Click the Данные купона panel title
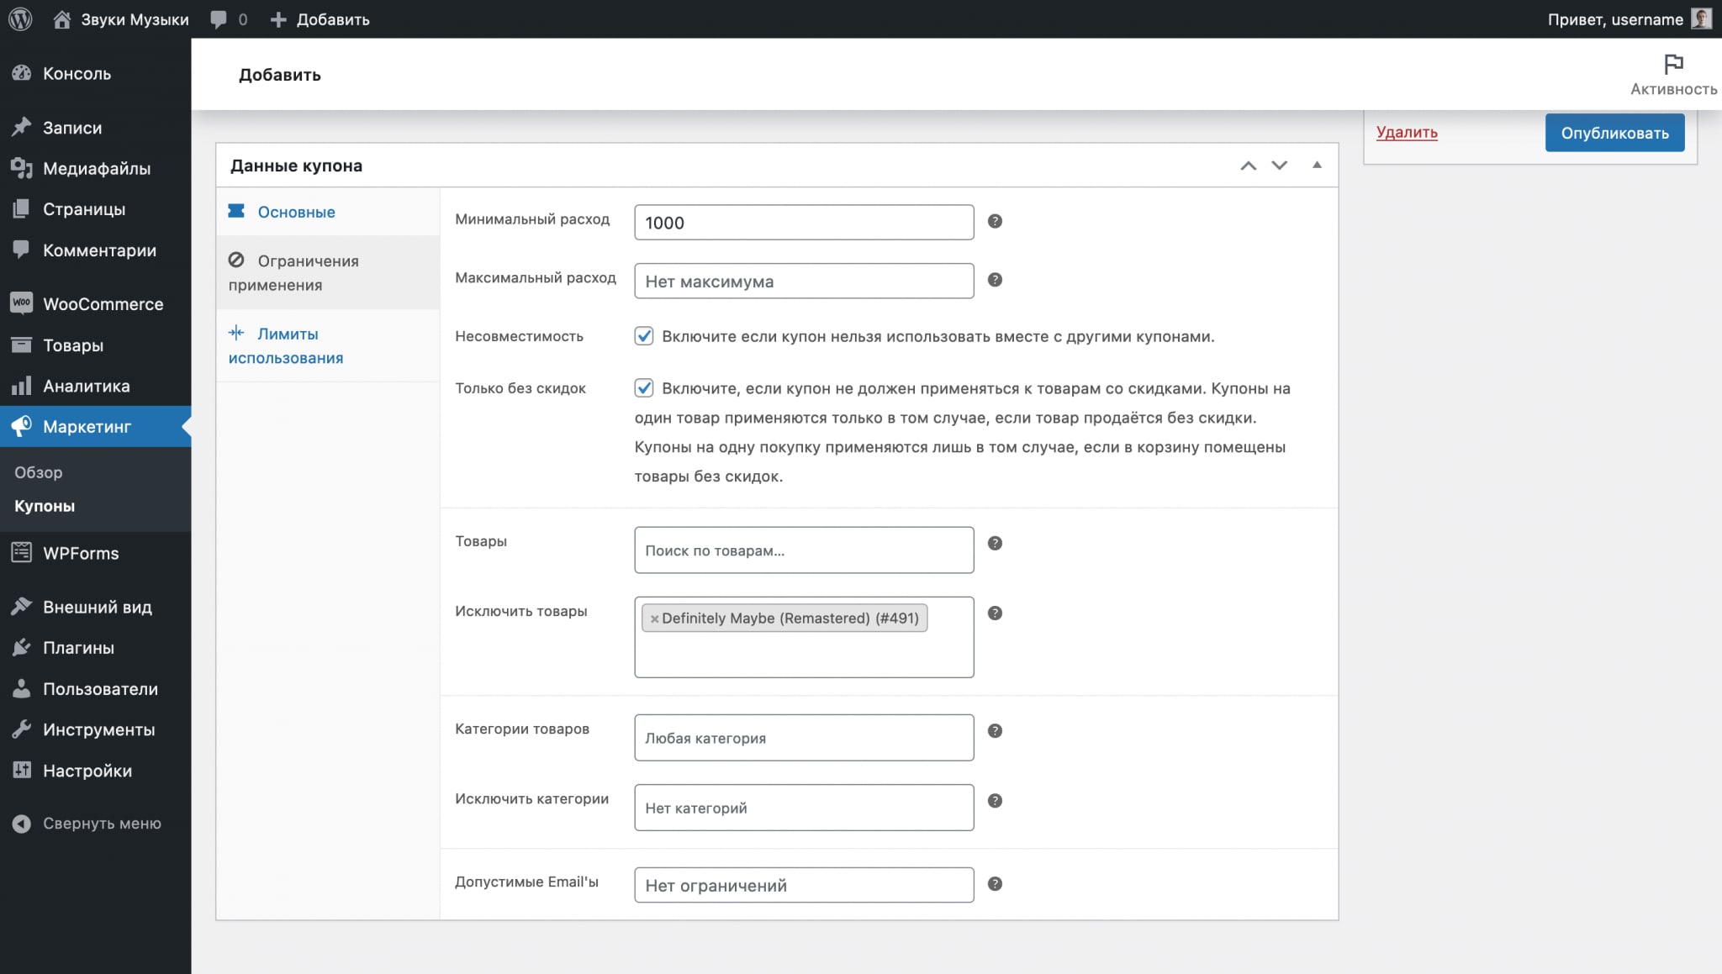The height and width of the screenshot is (974, 1722). [296, 166]
